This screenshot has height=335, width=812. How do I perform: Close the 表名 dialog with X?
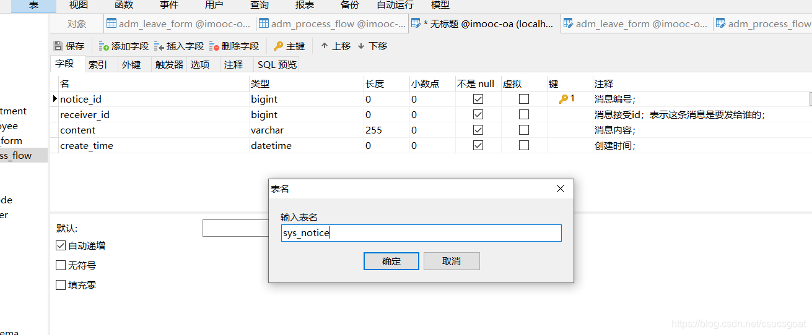[561, 189]
